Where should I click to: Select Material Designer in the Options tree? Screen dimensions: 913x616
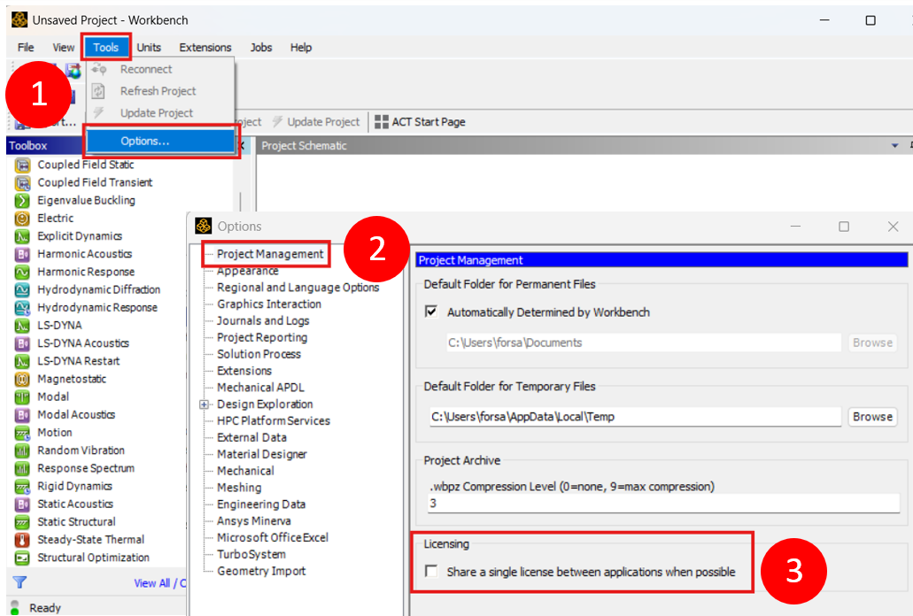click(x=261, y=454)
